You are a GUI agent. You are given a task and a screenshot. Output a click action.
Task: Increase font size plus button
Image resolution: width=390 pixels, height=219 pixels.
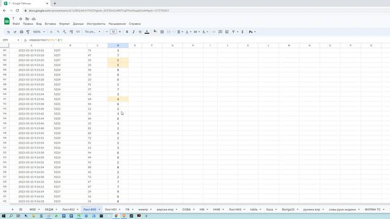pos(119,32)
